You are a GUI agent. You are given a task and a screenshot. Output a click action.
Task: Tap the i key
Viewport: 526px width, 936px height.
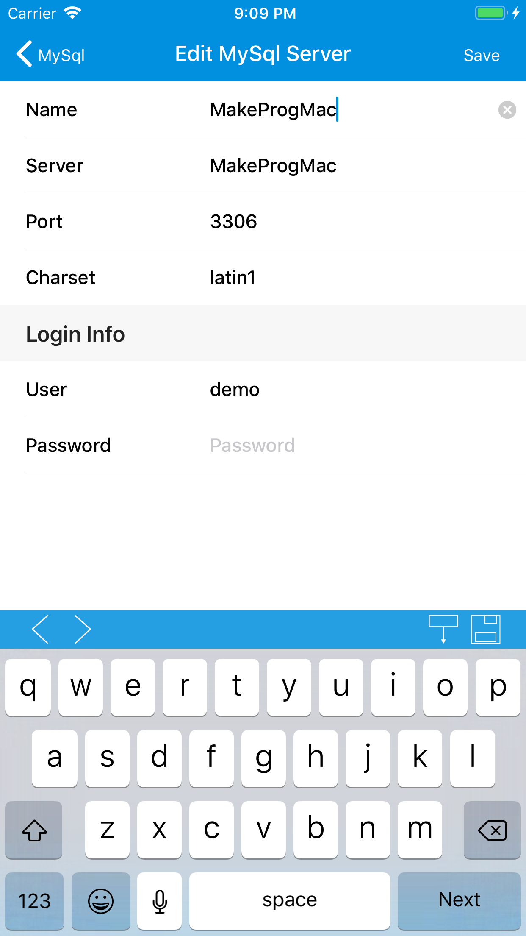[393, 687]
